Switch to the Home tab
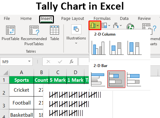Viewport: 160px width, 118px height. coord(26,19)
